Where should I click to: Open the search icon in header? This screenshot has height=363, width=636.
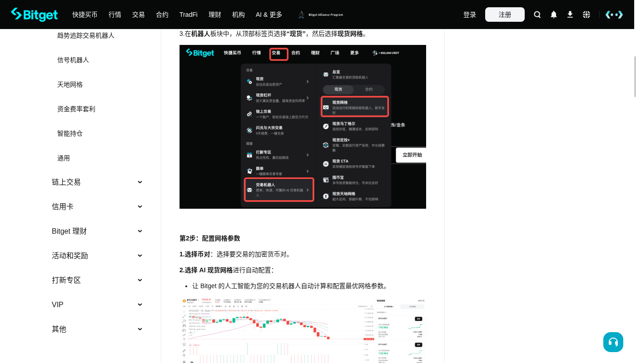(x=537, y=15)
